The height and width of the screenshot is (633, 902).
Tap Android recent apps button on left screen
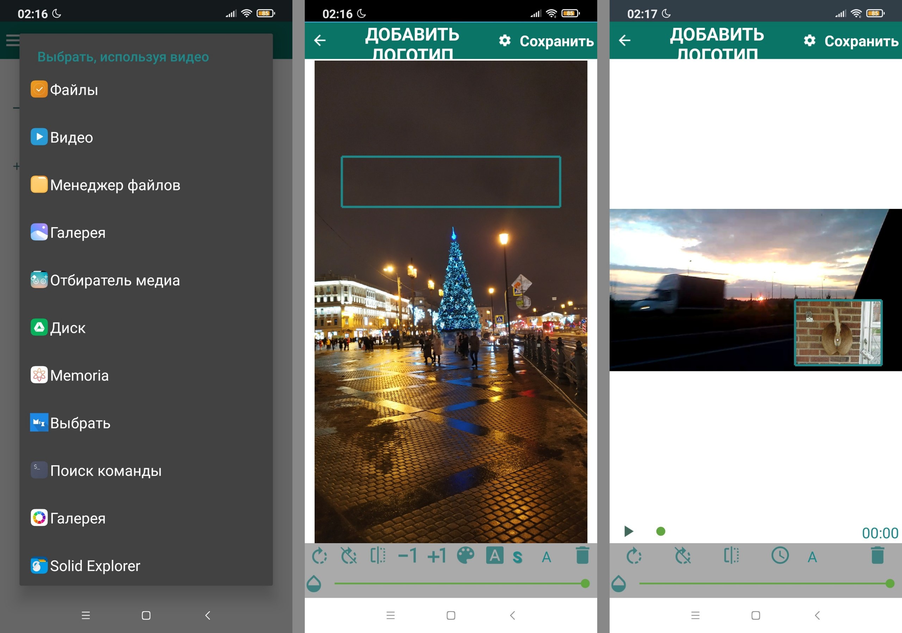[x=86, y=615]
